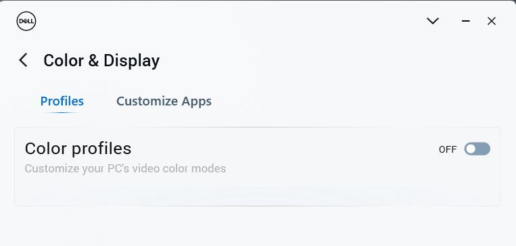Return to previous page via back chevron
The width and height of the screenshot is (516, 246).
[23, 60]
